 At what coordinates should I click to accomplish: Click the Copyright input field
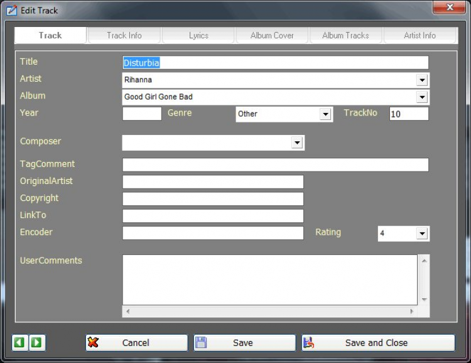213,199
